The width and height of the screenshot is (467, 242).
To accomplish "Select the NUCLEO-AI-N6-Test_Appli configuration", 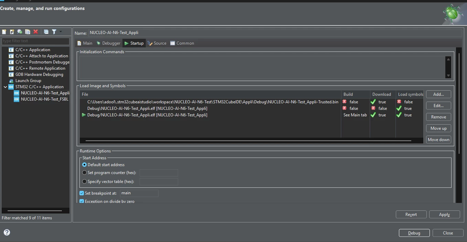I will coord(42,93).
